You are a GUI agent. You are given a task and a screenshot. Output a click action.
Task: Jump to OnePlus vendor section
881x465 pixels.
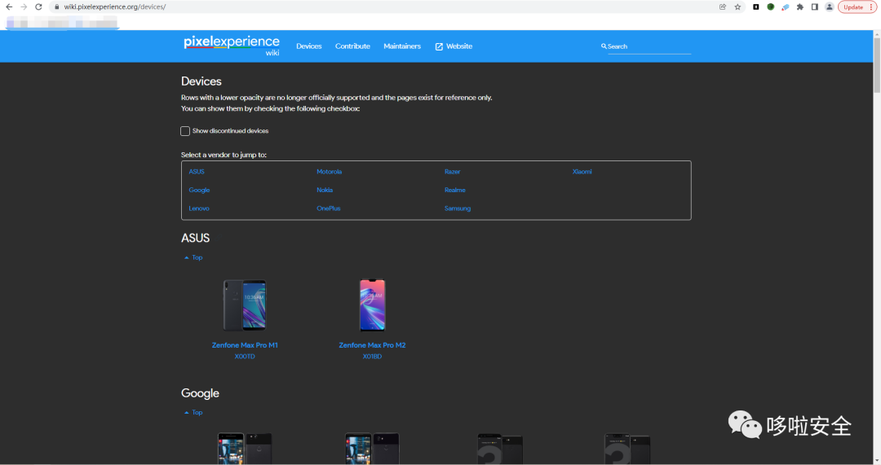pos(329,208)
